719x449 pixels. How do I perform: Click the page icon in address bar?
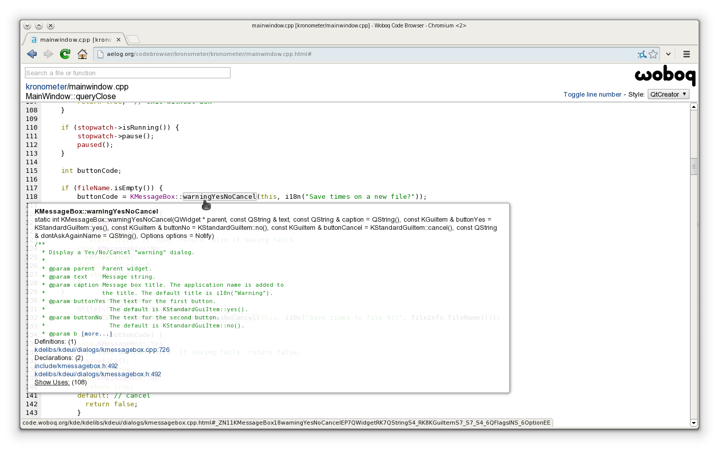click(x=100, y=54)
